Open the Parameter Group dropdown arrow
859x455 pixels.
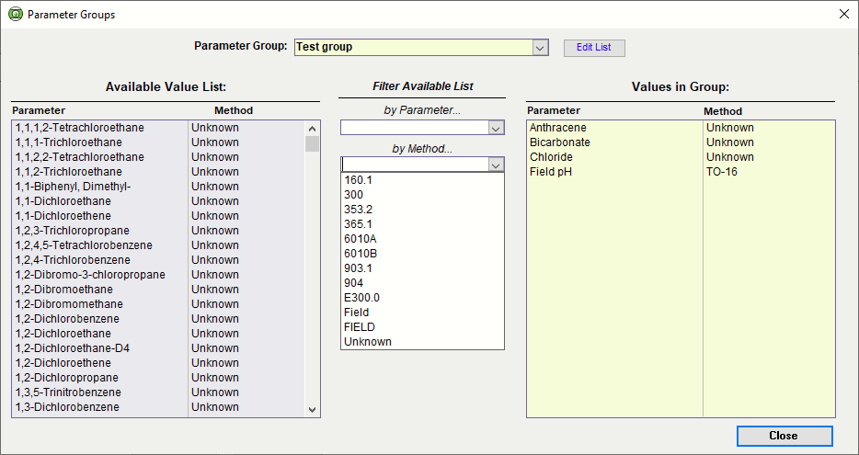(x=540, y=48)
